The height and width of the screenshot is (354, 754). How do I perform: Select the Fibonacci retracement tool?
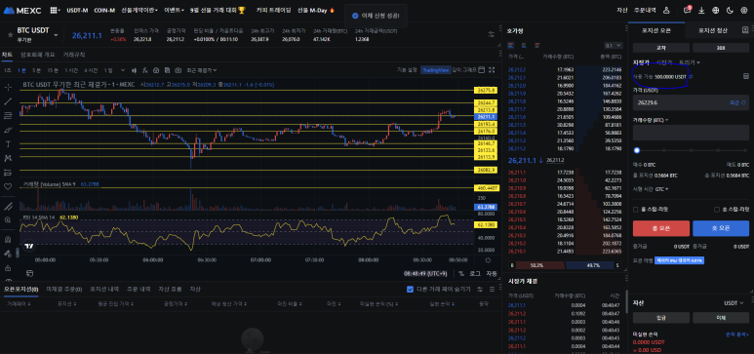[x=8, y=115]
